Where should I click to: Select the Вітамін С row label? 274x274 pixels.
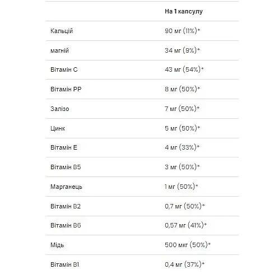click(64, 69)
